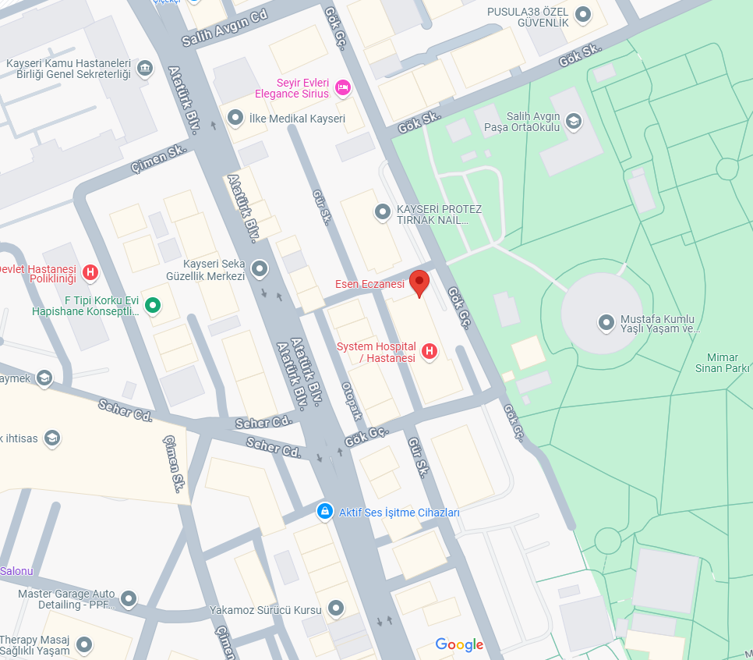The height and width of the screenshot is (660, 753).
Task: Click the KAYSERİ PROTEZ TIRNAK NAİL pin
Action: 382,212
